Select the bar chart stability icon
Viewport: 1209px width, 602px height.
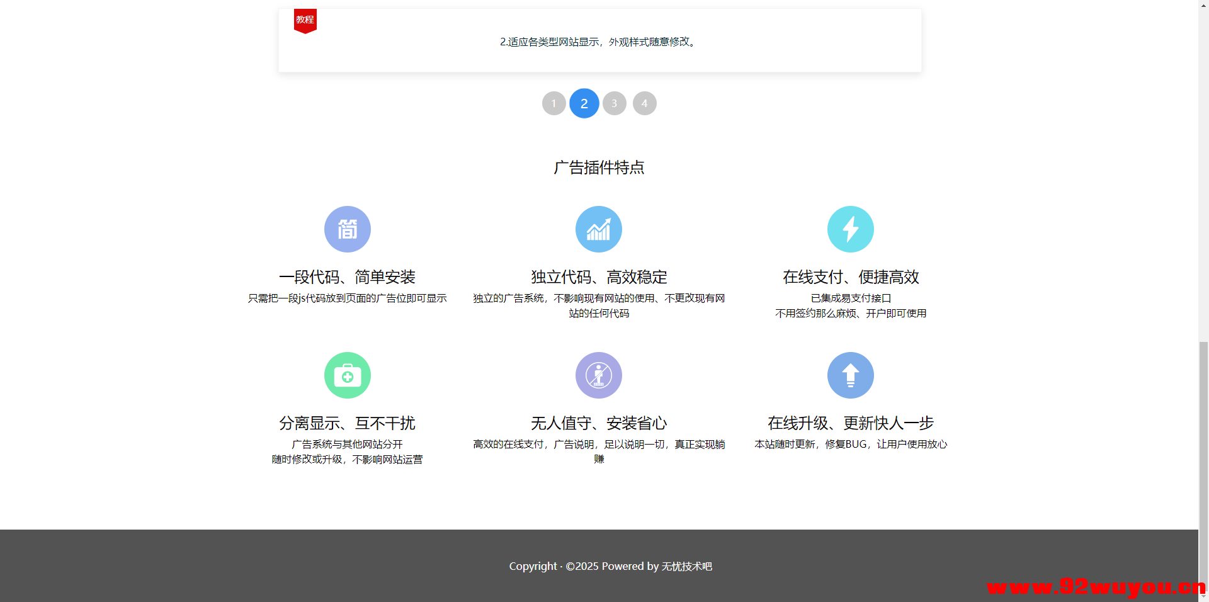click(x=598, y=229)
